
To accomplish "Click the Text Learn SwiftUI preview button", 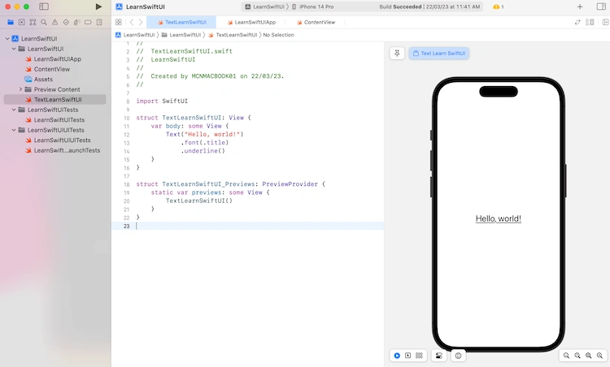I will coord(439,54).
